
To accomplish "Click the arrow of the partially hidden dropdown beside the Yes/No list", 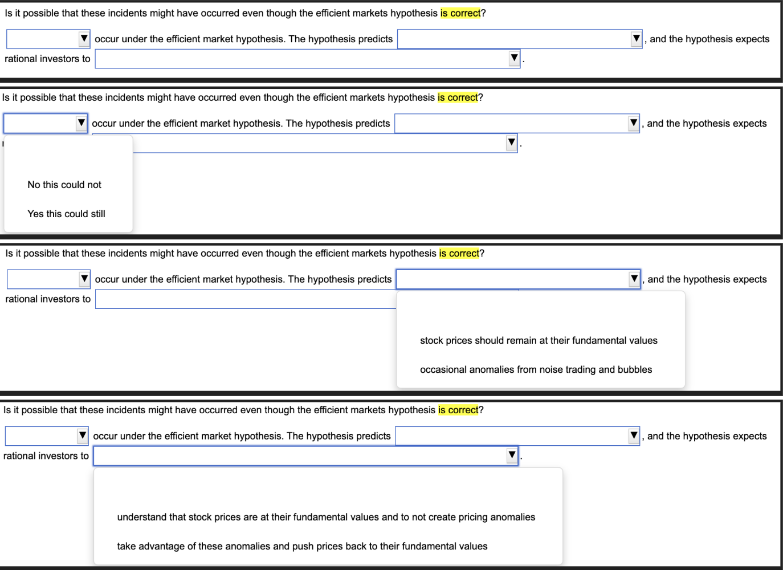I will (x=511, y=142).
